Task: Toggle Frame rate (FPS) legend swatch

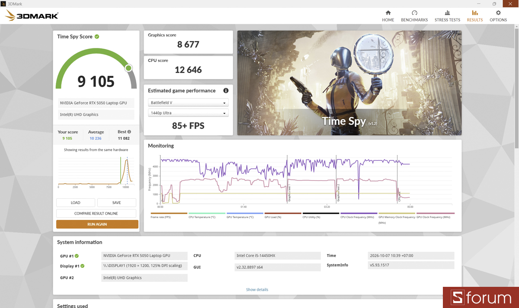Action: (x=169, y=213)
